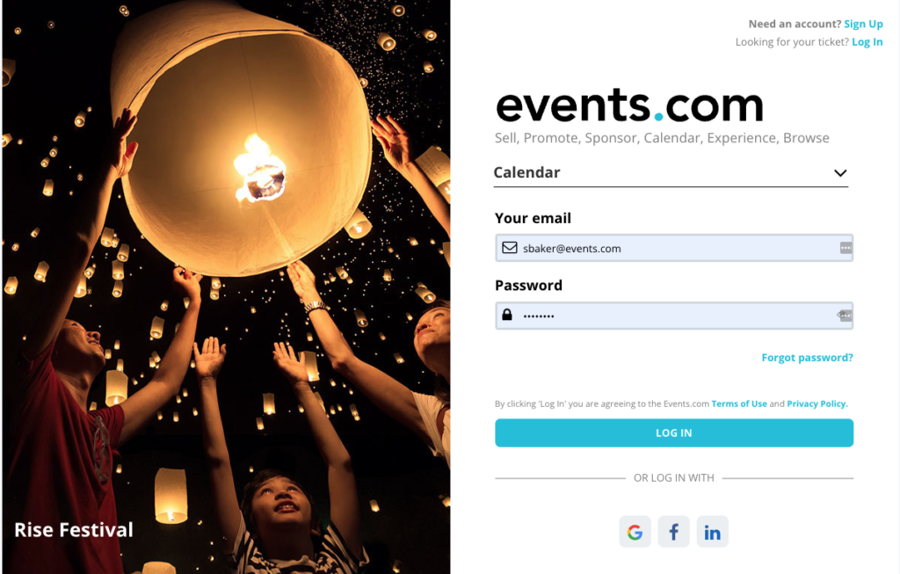The height and width of the screenshot is (574, 900).
Task: Open the Forgot password link
Action: coord(807,358)
